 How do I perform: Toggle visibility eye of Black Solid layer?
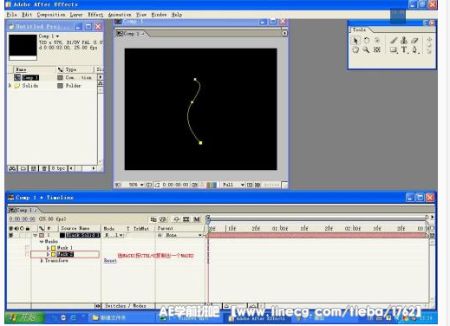click(11, 235)
